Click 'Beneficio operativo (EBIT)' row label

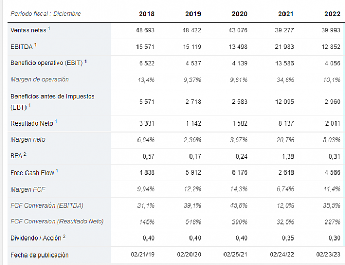(x=46, y=63)
